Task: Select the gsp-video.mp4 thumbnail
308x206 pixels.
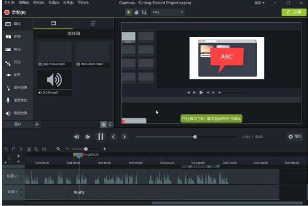Action: tap(54, 54)
